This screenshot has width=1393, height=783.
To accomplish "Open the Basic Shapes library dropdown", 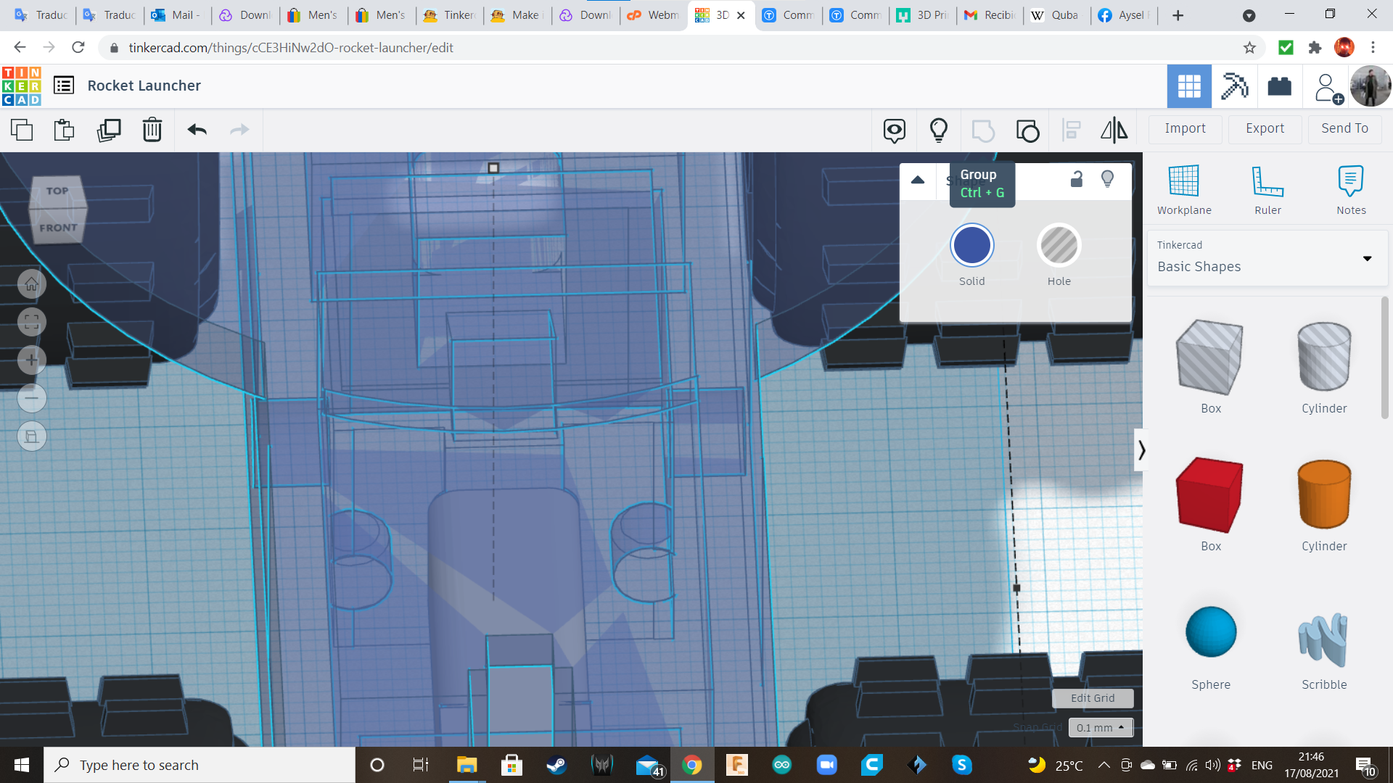I will coord(1367,259).
